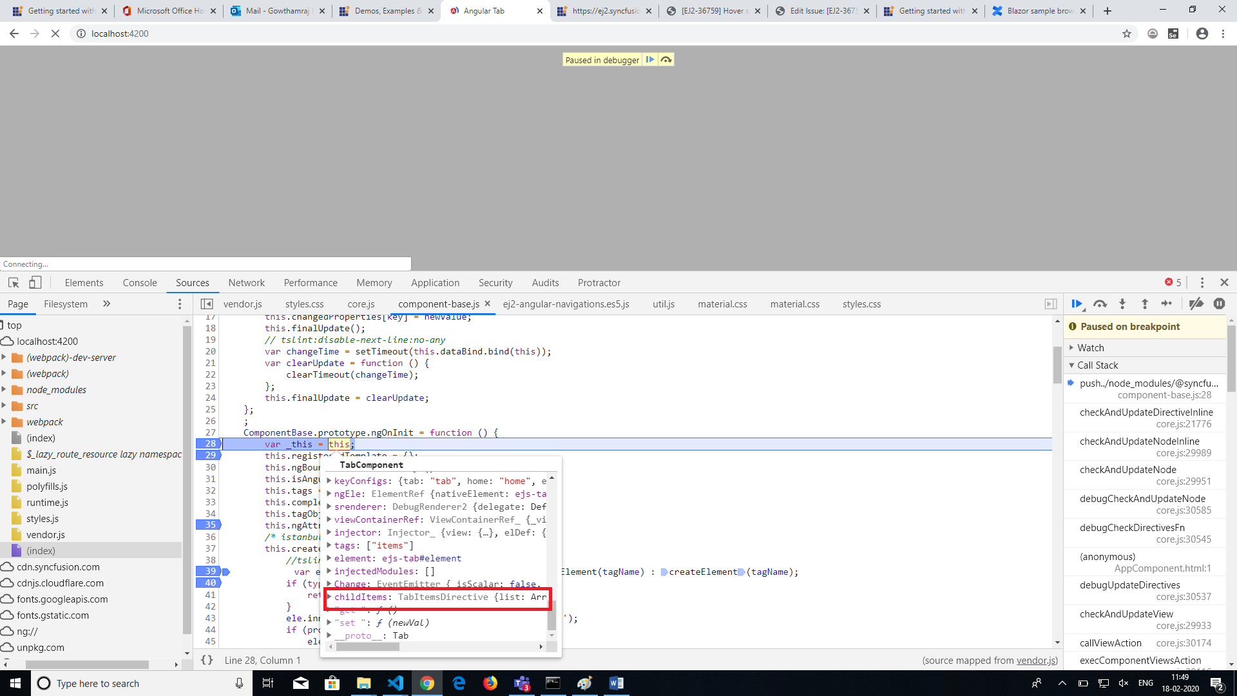
Task: Expand the node_modules folder
Action: click(x=57, y=389)
